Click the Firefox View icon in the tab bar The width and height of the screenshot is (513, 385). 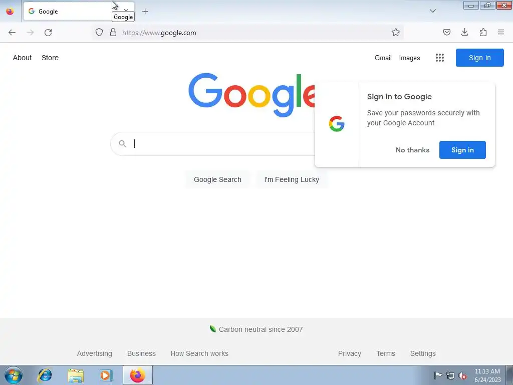10,11
